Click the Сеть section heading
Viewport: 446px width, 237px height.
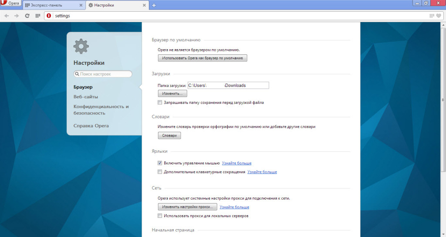[x=156, y=188]
